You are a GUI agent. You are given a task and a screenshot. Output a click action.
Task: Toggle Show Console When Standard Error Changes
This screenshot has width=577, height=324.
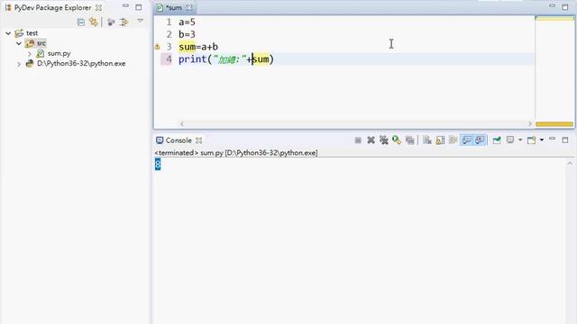(x=480, y=140)
